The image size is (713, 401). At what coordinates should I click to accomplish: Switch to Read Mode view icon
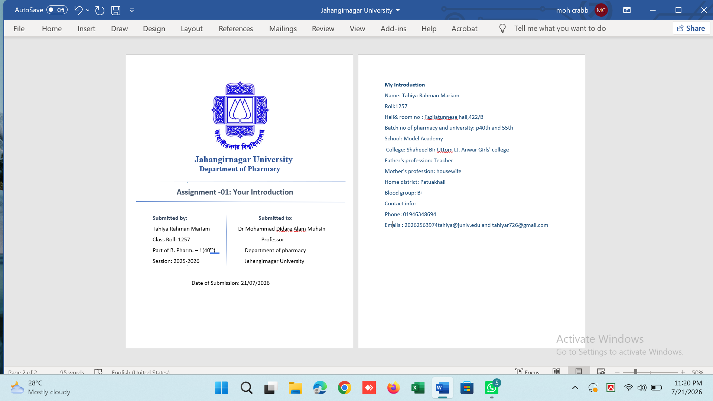(556, 372)
